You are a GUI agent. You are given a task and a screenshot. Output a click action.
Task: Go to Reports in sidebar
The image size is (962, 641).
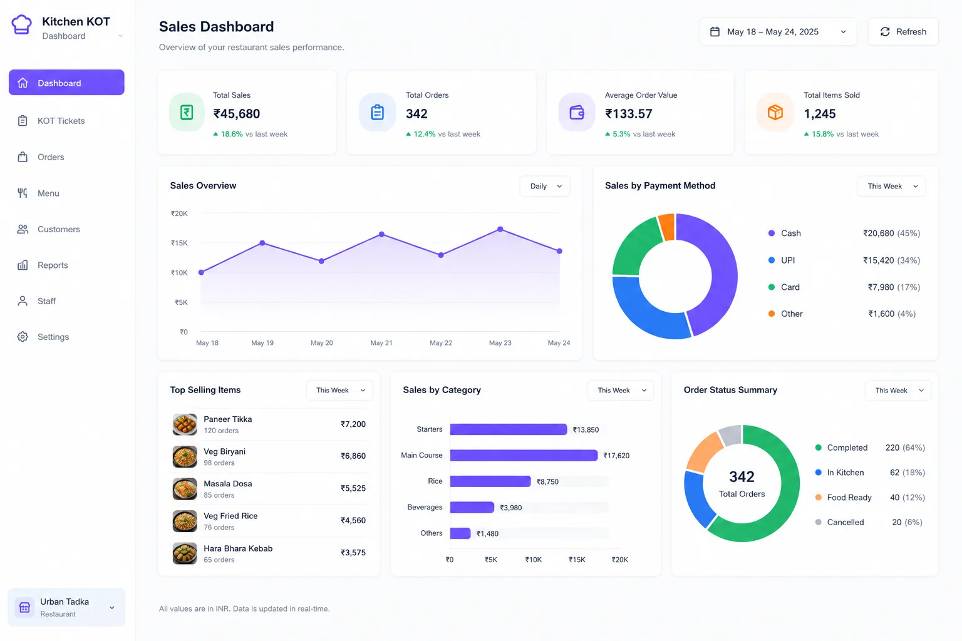point(66,265)
